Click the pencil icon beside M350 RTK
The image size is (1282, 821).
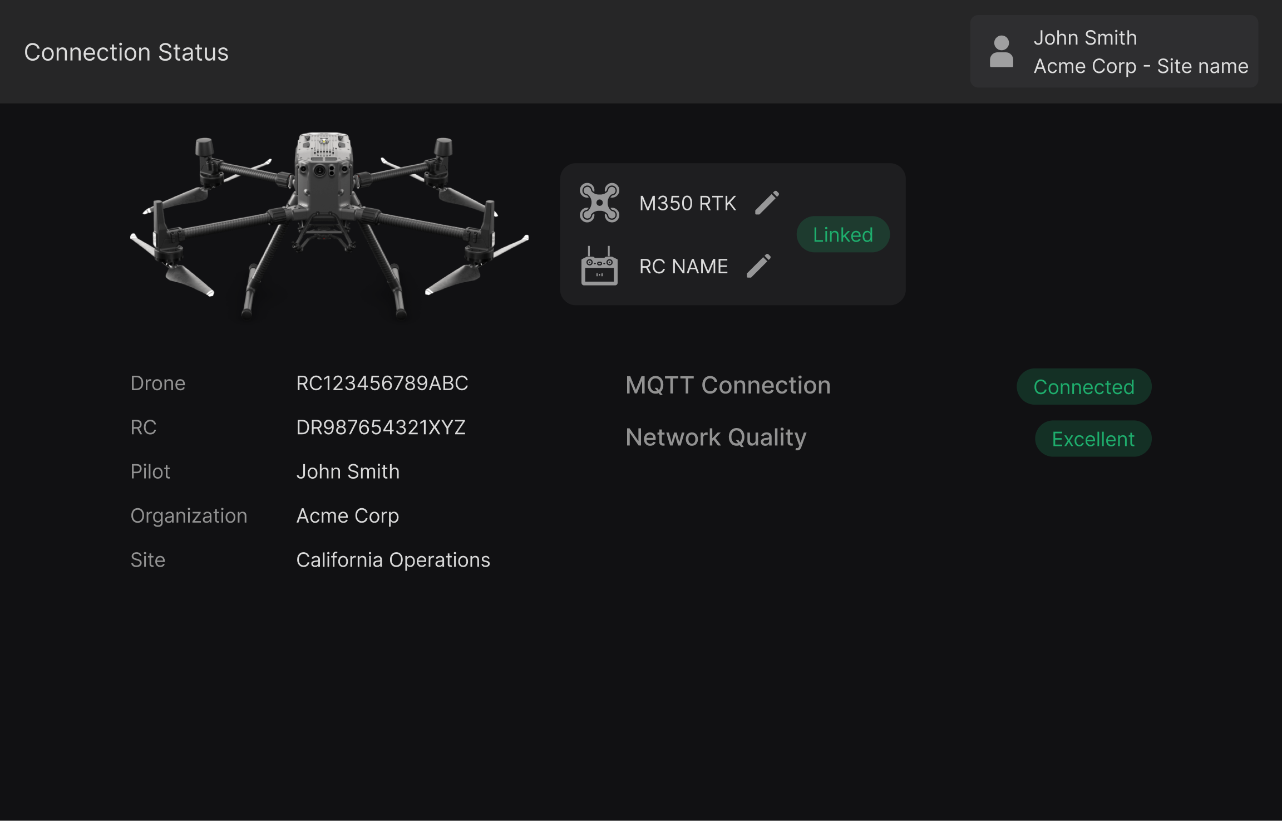767,203
